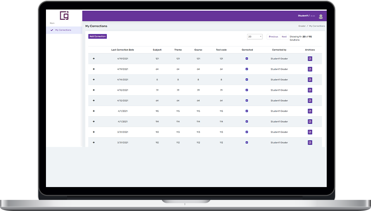
Task: Go to the Previous page
Action: pyautogui.click(x=273, y=37)
